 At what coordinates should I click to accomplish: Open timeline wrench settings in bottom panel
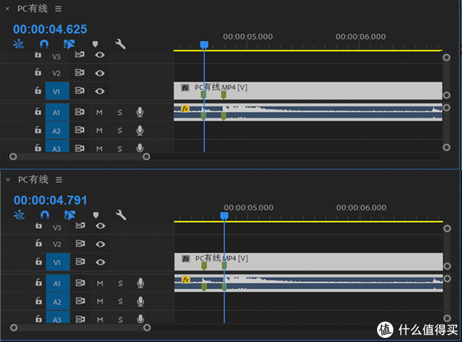pyautogui.click(x=121, y=216)
